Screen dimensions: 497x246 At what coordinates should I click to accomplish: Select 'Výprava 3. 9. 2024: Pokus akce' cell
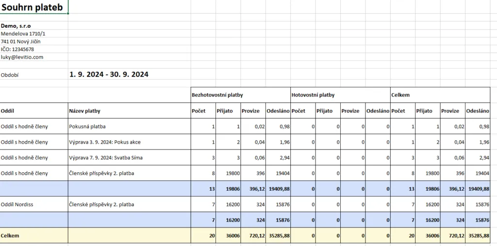pos(129,142)
